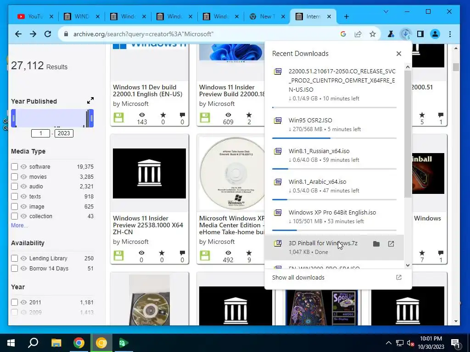Reload the archive.org page

[48, 34]
